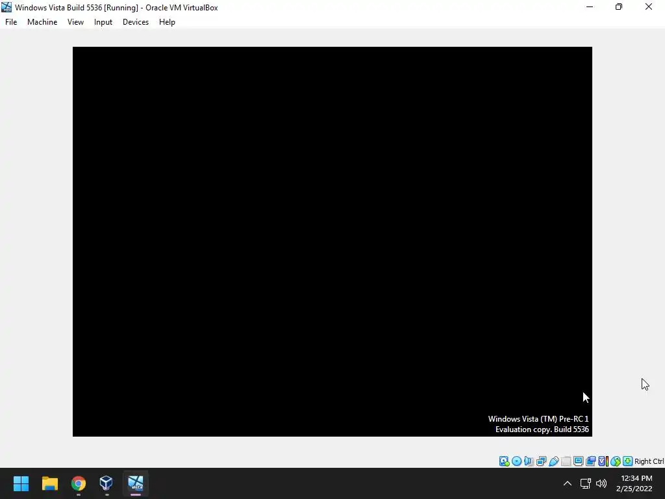The image size is (665, 499).
Task: Click inside the black VM display
Action: coord(332,242)
